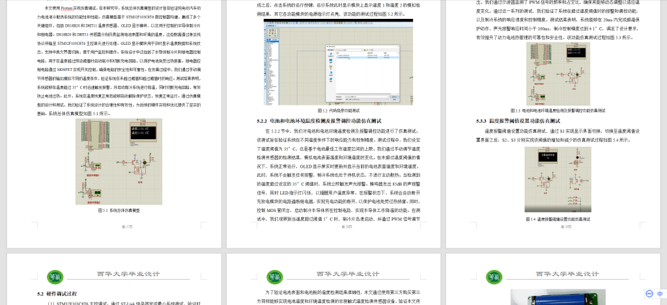
Task: Click page number 第29页
Action: tap(566, 227)
